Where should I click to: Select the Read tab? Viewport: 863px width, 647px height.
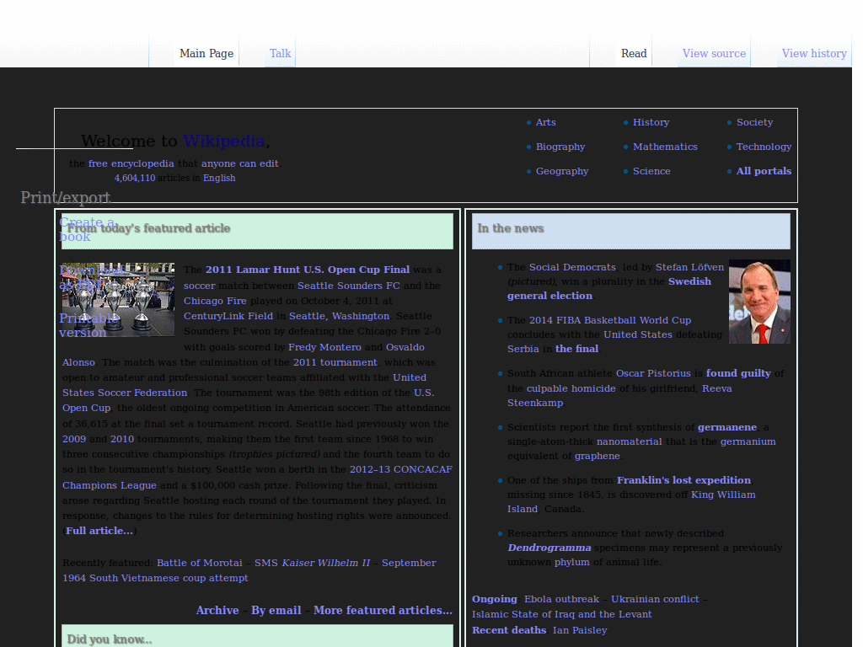point(634,53)
